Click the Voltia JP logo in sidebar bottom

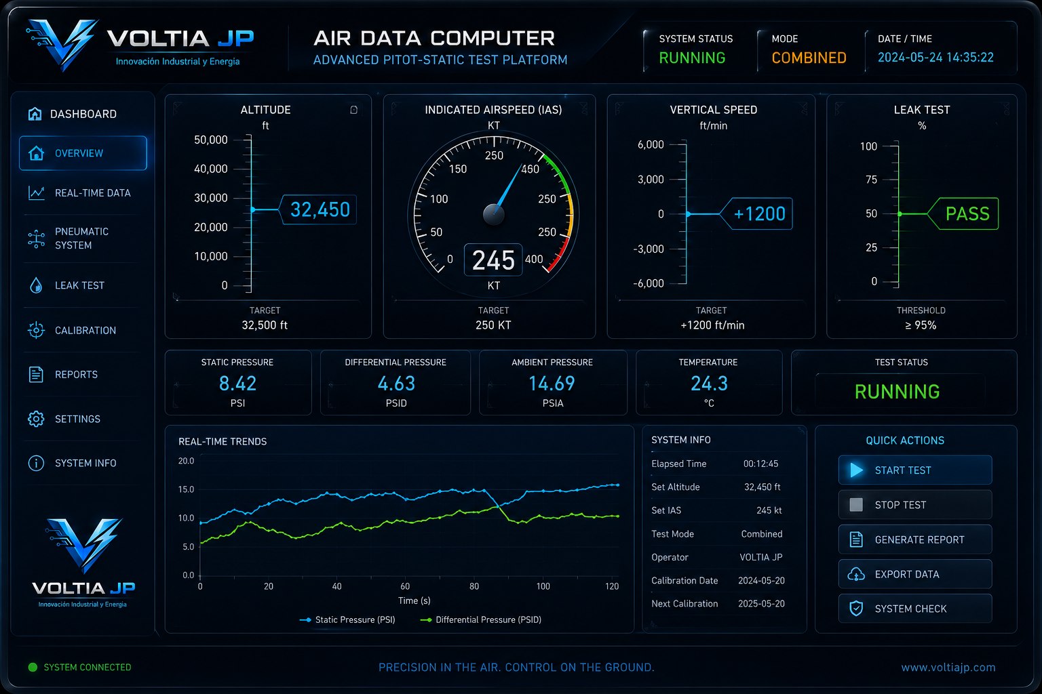click(83, 563)
